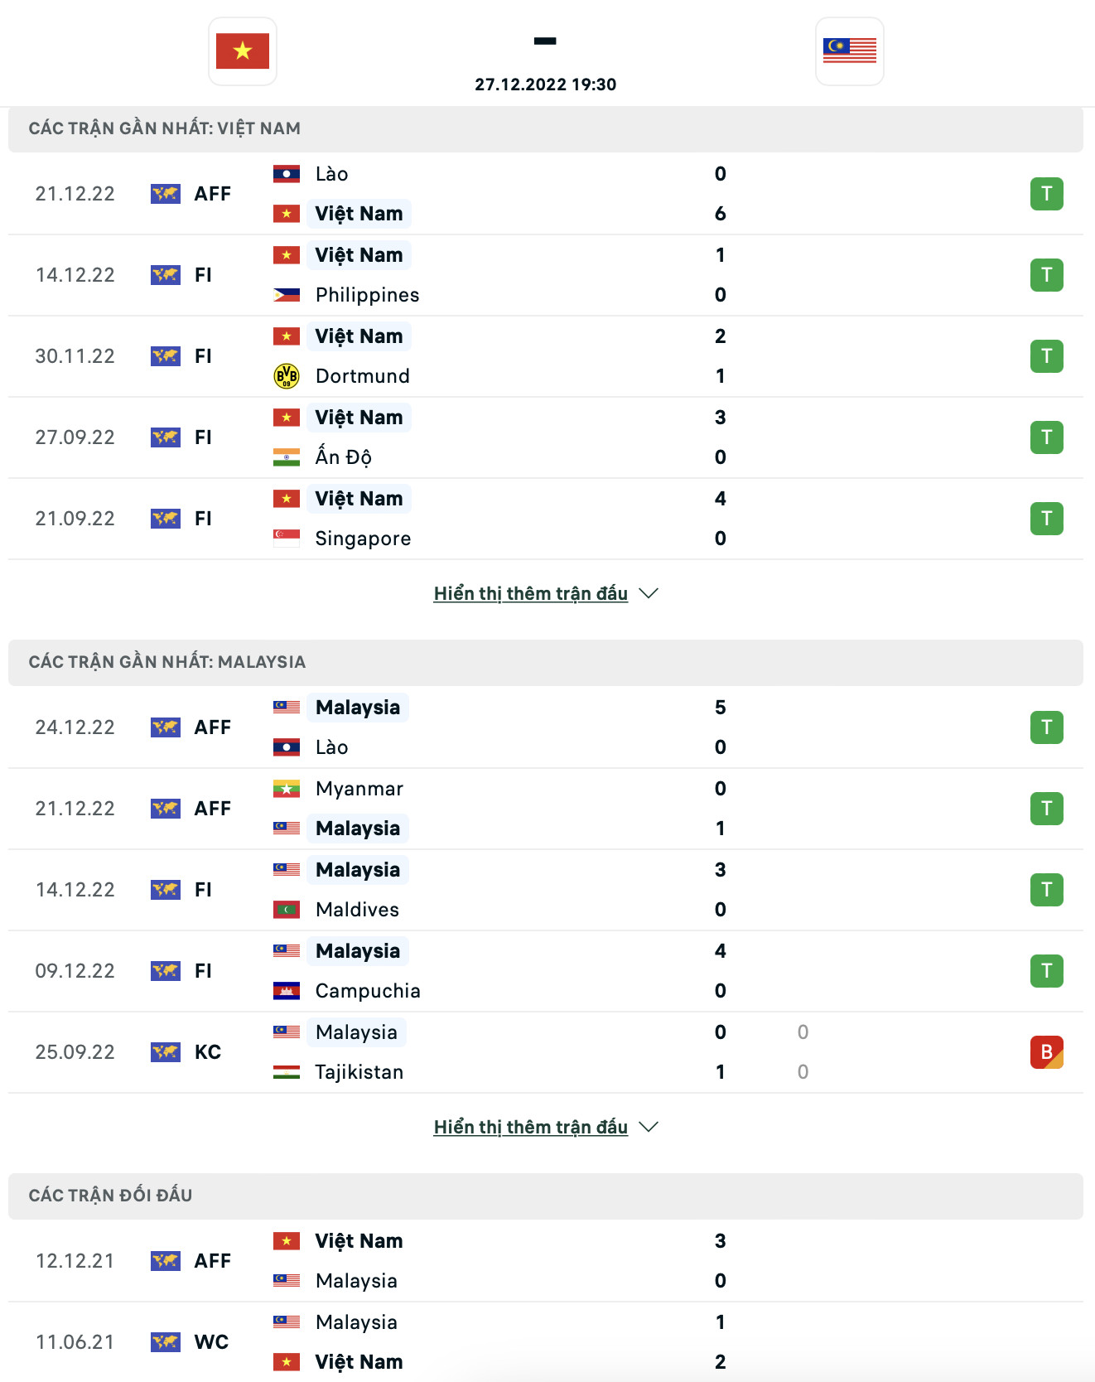1095x1382 pixels.
Task: Click 'Hiển thị thêm trận đấu' under Việt Nam
Action: coord(530,593)
